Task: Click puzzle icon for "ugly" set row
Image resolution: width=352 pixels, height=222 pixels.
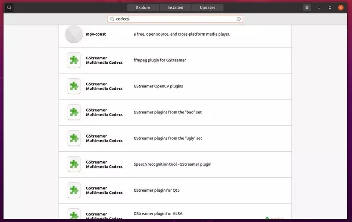Action: tap(74, 138)
